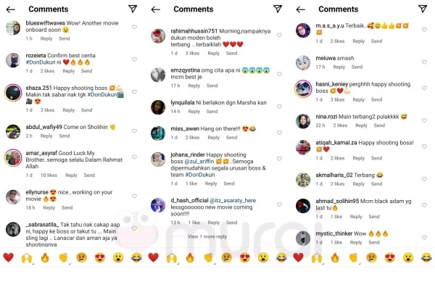Toggle the like heart on rahimahhussin751's comment
The image size is (435, 290).
pyautogui.click(x=279, y=35)
